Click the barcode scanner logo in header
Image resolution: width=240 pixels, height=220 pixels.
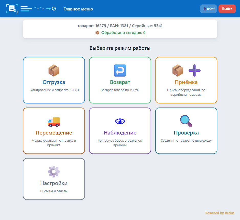[x=12, y=9]
